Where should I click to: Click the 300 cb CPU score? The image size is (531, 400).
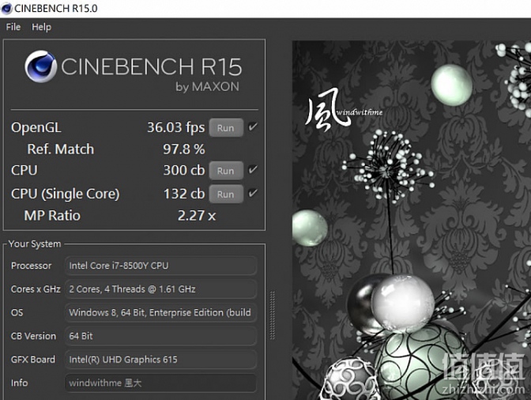click(x=184, y=170)
